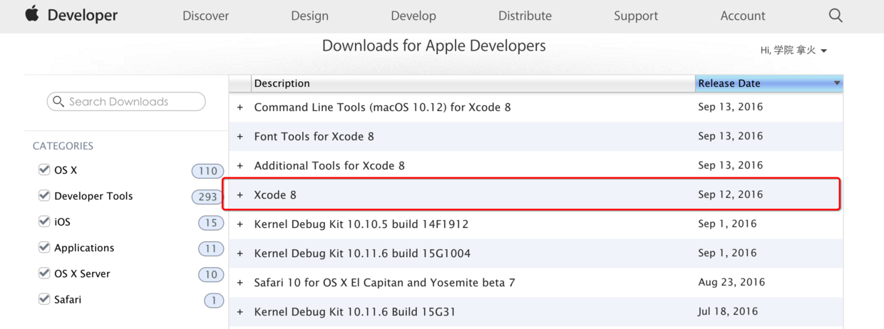Viewport: 884px width, 329px height.
Task: Click the Aug 23, 2016 release date
Action: [731, 282]
